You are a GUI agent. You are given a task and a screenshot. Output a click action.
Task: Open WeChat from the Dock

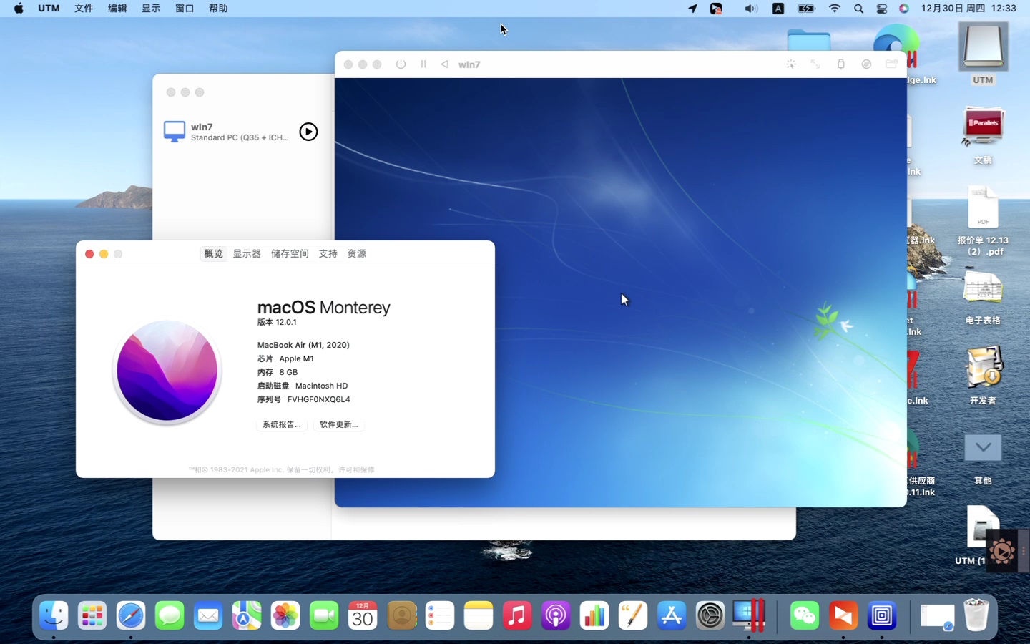click(805, 615)
